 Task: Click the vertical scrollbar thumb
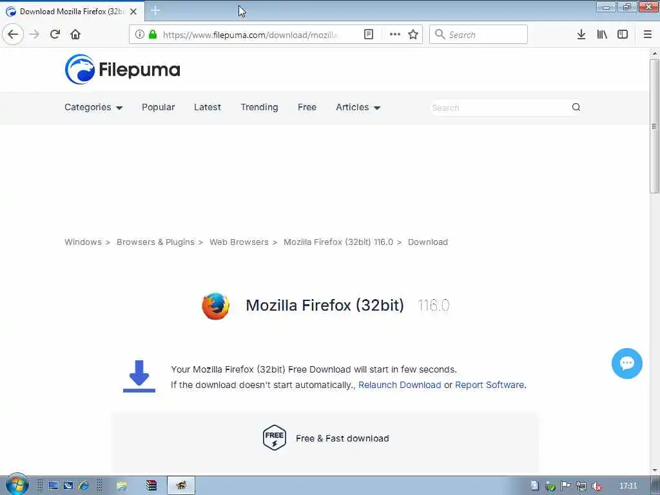(x=654, y=126)
